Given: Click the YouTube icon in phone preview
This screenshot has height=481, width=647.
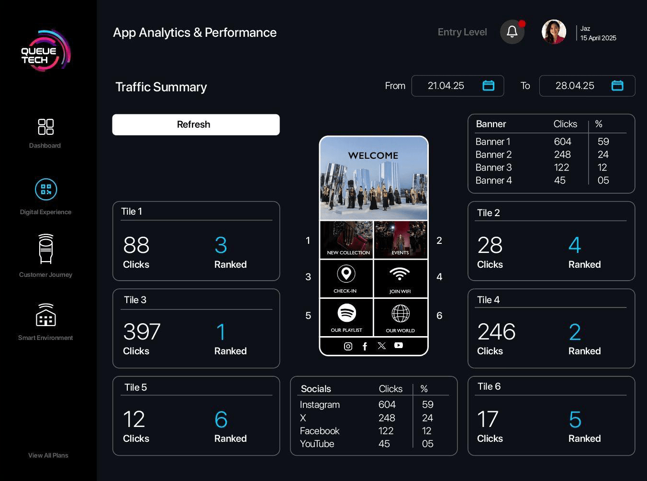Looking at the screenshot, I should pyautogui.click(x=399, y=345).
